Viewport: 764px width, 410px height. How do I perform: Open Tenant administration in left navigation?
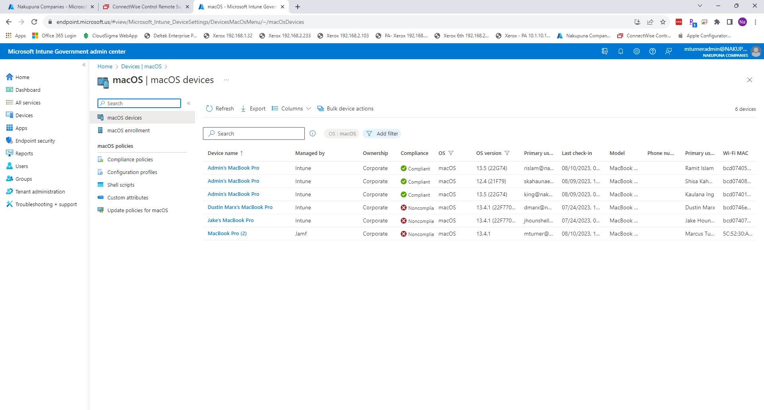[35, 191]
